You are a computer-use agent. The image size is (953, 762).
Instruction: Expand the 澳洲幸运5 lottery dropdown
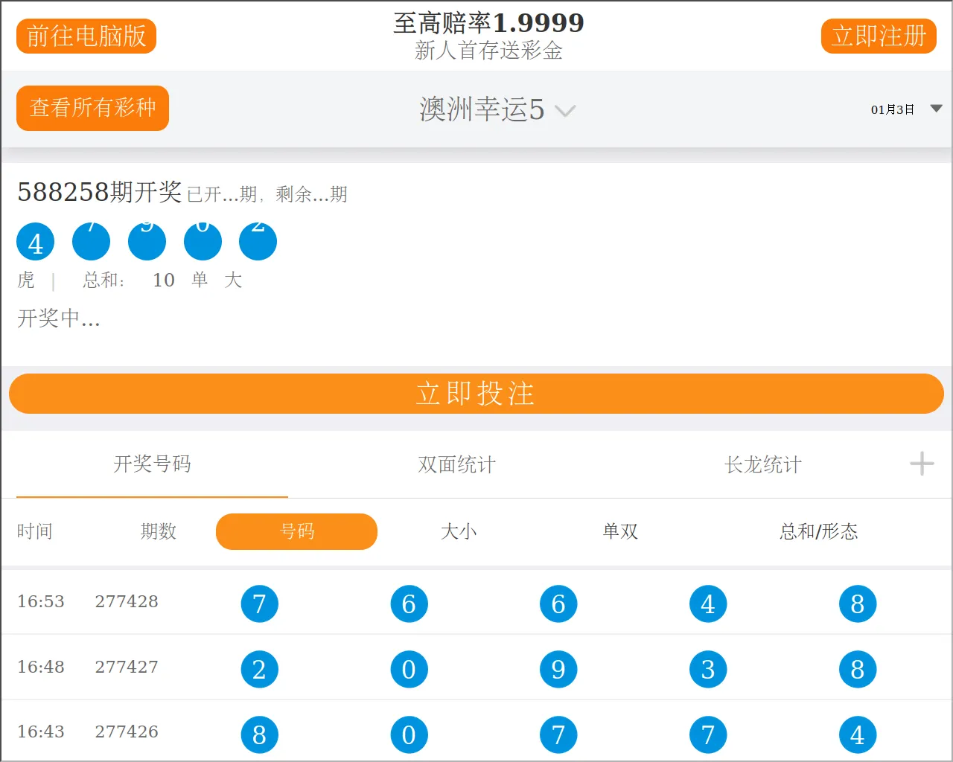(x=497, y=110)
